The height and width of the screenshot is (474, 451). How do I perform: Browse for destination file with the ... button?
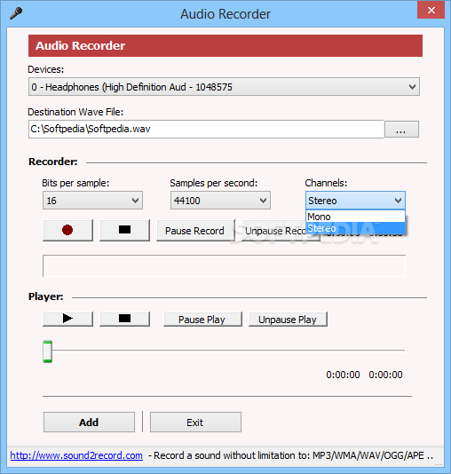401,130
